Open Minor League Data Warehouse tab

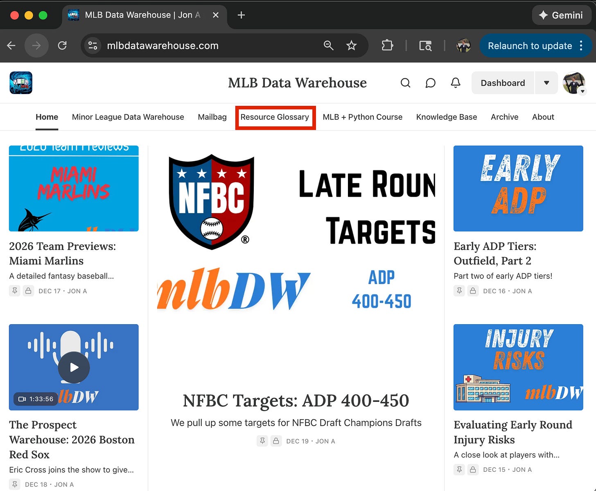[128, 117]
